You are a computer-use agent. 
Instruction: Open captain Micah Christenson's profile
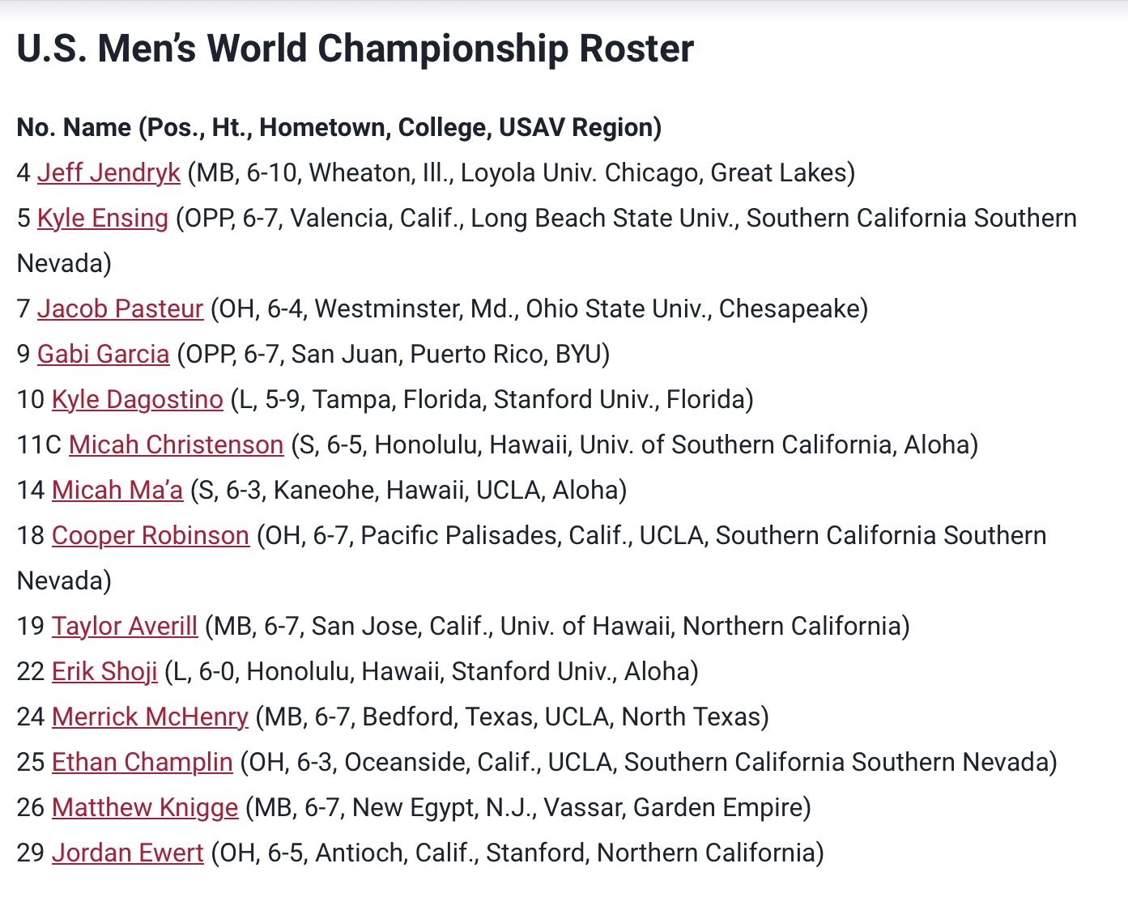pyautogui.click(x=176, y=444)
